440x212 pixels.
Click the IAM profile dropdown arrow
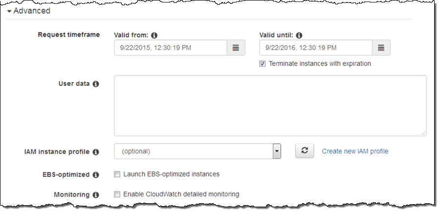(277, 151)
